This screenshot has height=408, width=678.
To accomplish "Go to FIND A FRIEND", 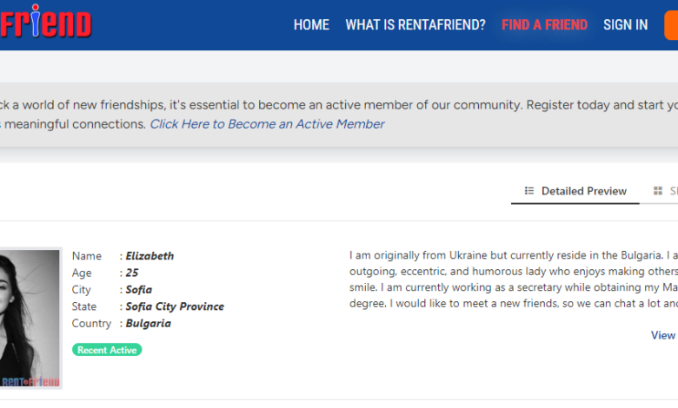I will (544, 25).
